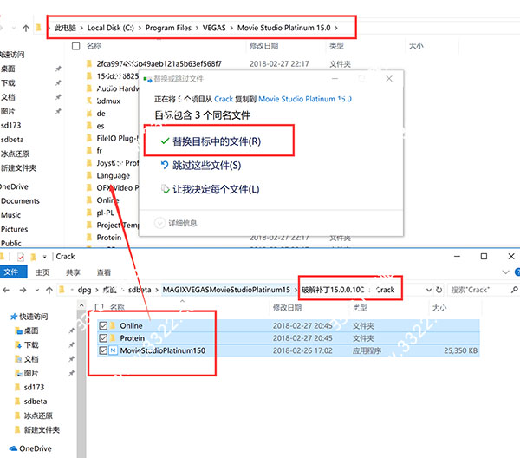
Task: Open Pictures in upper window sidebar
Action: [14, 229]
